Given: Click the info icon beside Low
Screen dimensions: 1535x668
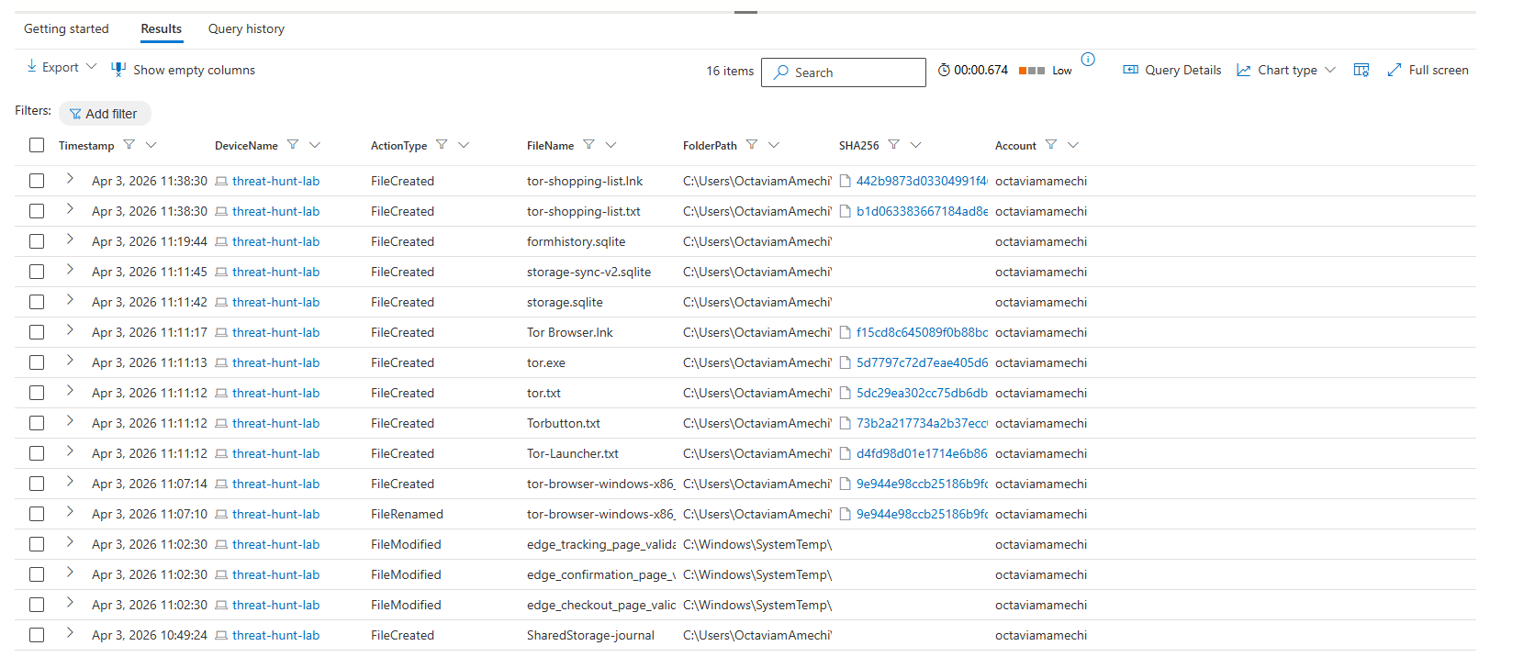Looking at the screenshot, I should [1088, 60].
